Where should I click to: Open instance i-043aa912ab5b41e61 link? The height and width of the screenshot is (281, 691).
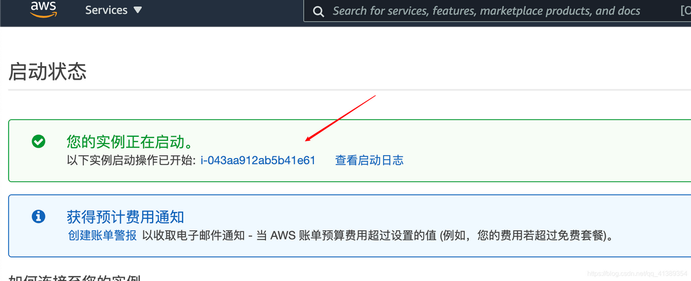coord(258,160)
